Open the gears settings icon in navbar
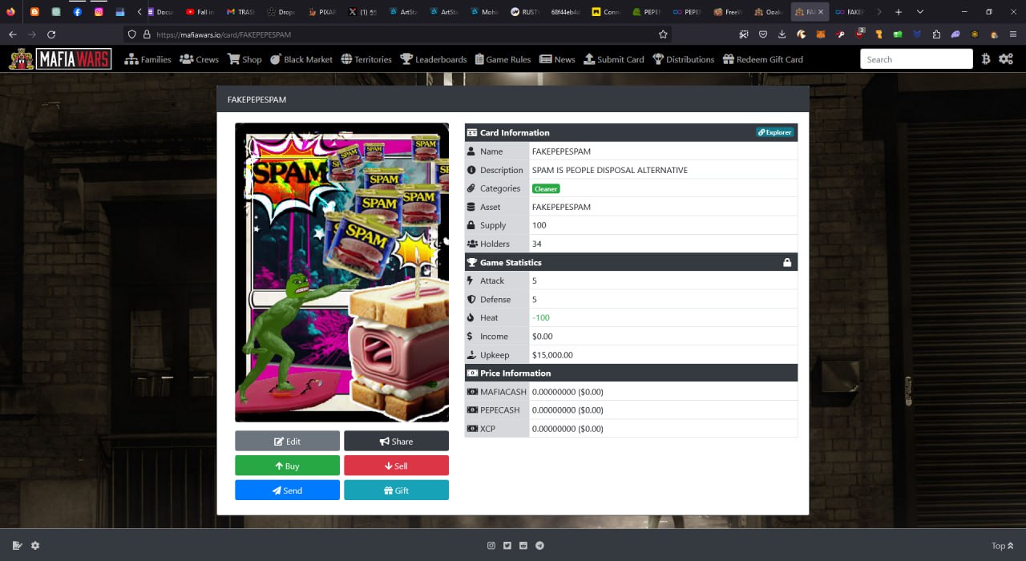Screen dimensions: 1026x561 click(x=1006, y=59)
